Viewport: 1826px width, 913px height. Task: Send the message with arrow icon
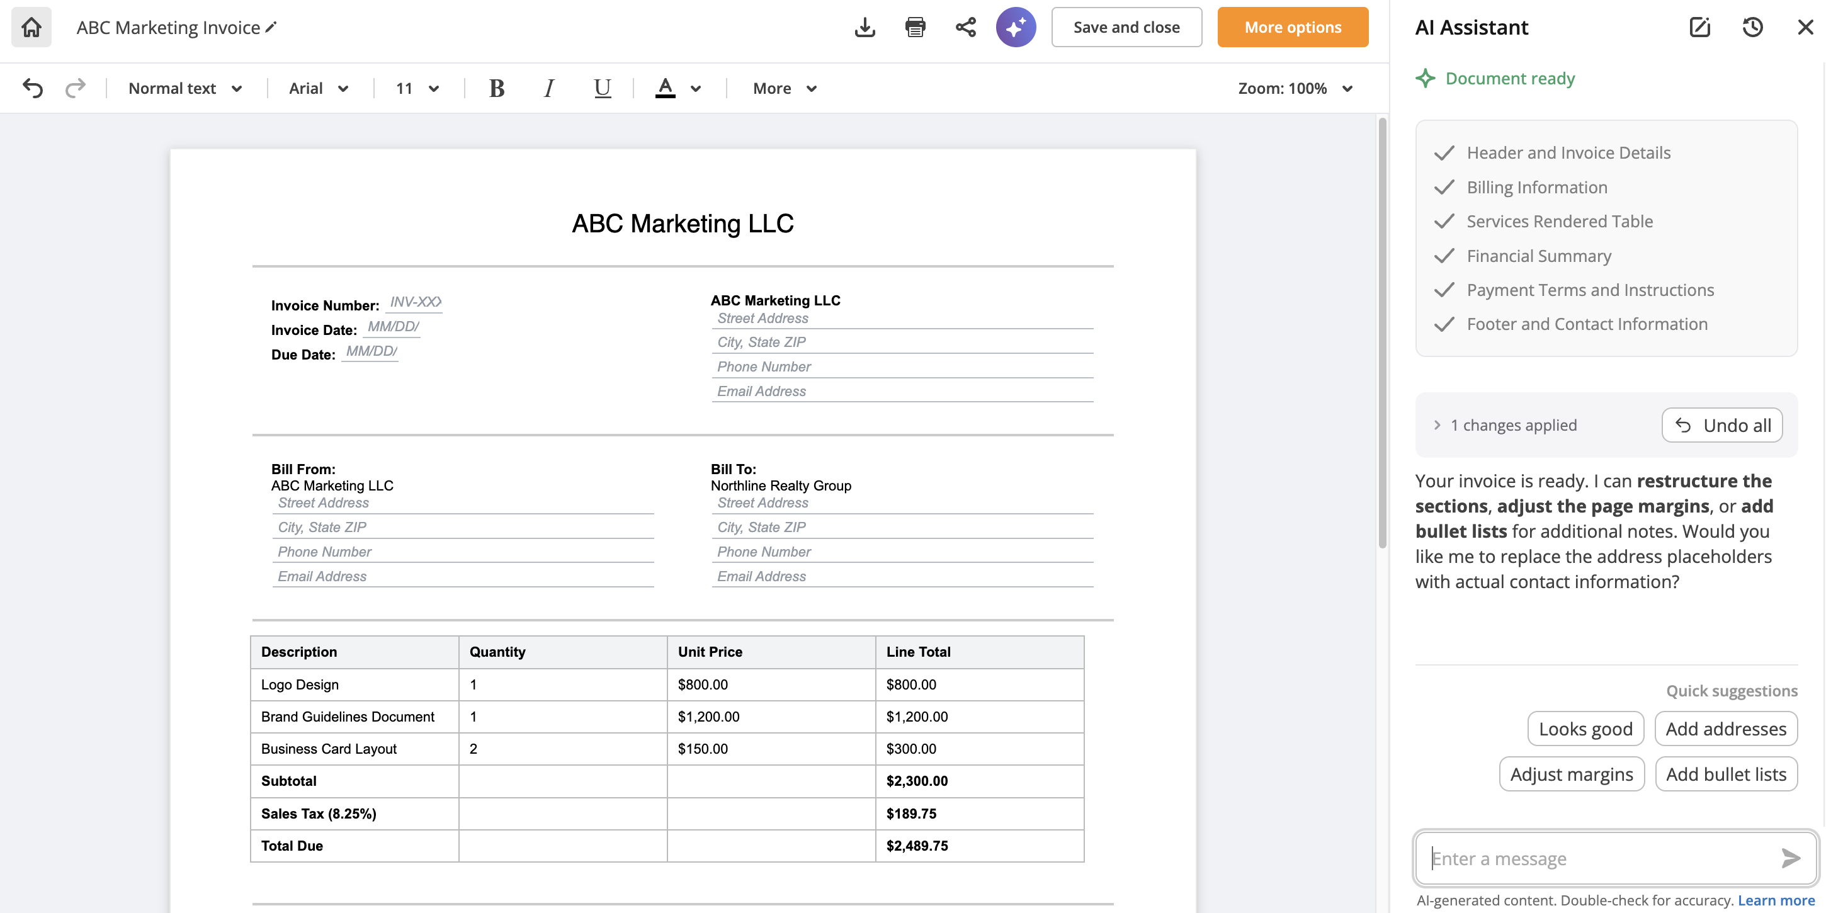(x=1791, y=858)
